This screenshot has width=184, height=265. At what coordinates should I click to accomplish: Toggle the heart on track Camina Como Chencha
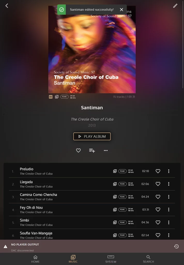pyautogui.click(x=158, y=197)
